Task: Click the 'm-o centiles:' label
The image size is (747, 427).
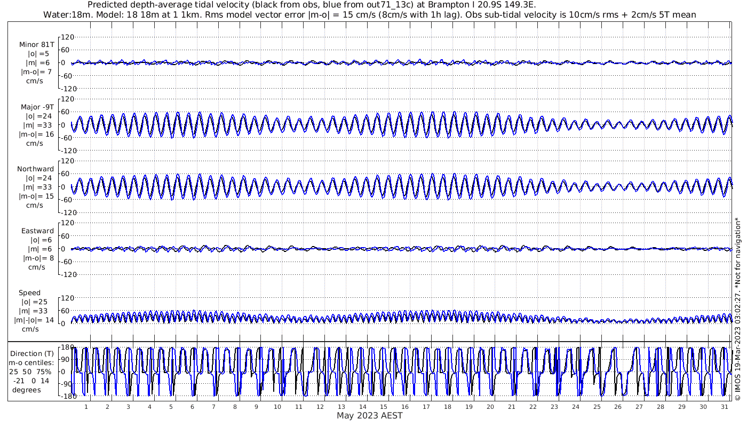Action: coord(31,362)
